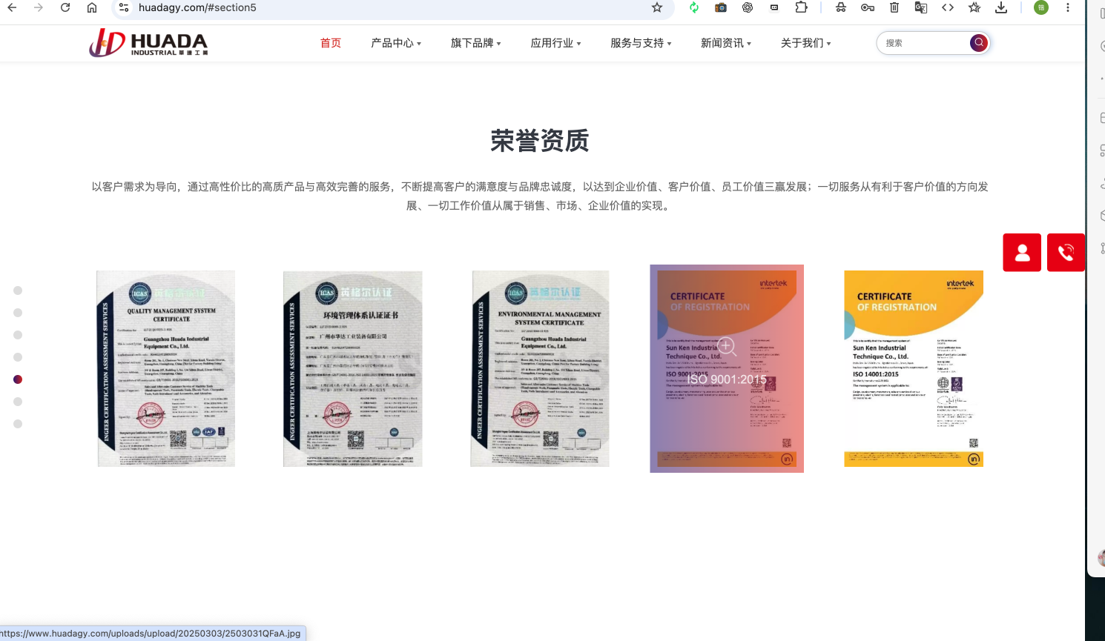Select the fourth section navigation dot

pos(18,357)
